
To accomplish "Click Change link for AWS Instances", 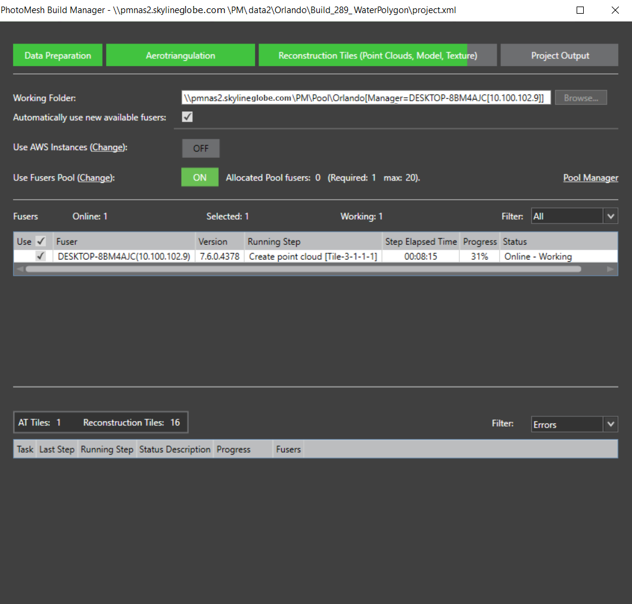I will tap(108, 147).
